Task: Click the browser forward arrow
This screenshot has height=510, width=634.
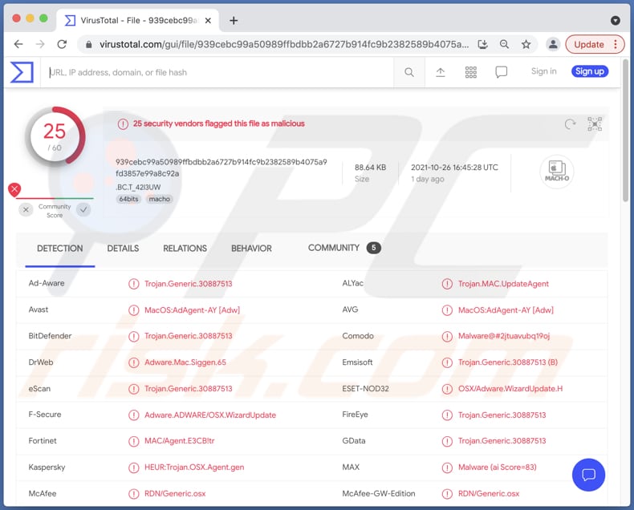Action: pos(40,44)
